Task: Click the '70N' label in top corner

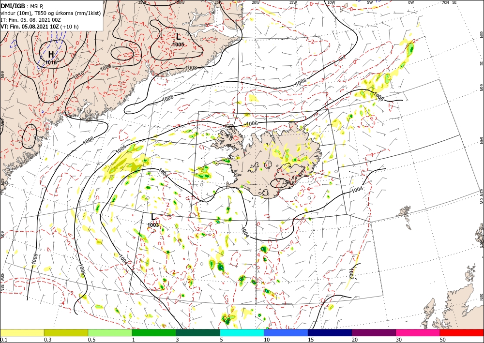Action: [445, 2]
